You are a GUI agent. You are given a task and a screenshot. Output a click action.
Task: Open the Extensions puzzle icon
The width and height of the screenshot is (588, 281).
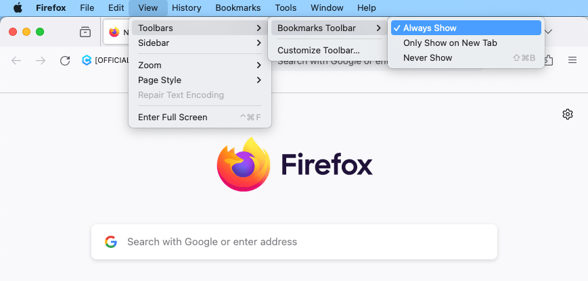pos(549,60)
